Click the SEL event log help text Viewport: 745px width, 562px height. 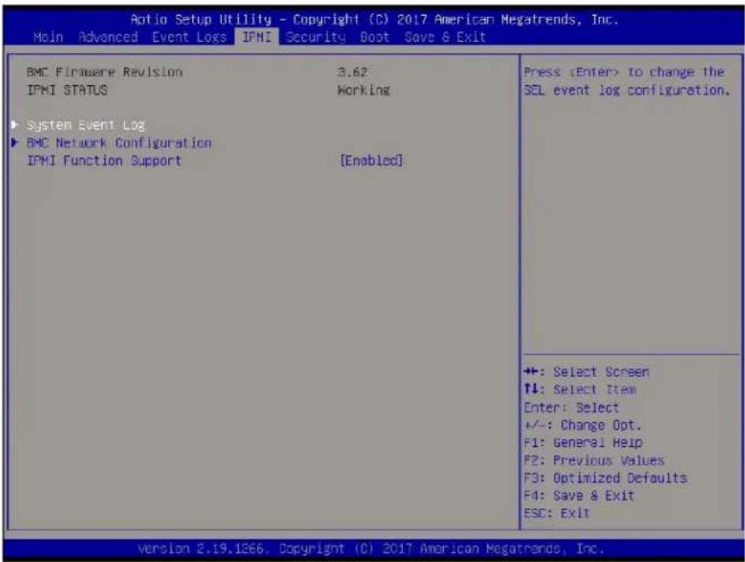[x=626, y=81]
